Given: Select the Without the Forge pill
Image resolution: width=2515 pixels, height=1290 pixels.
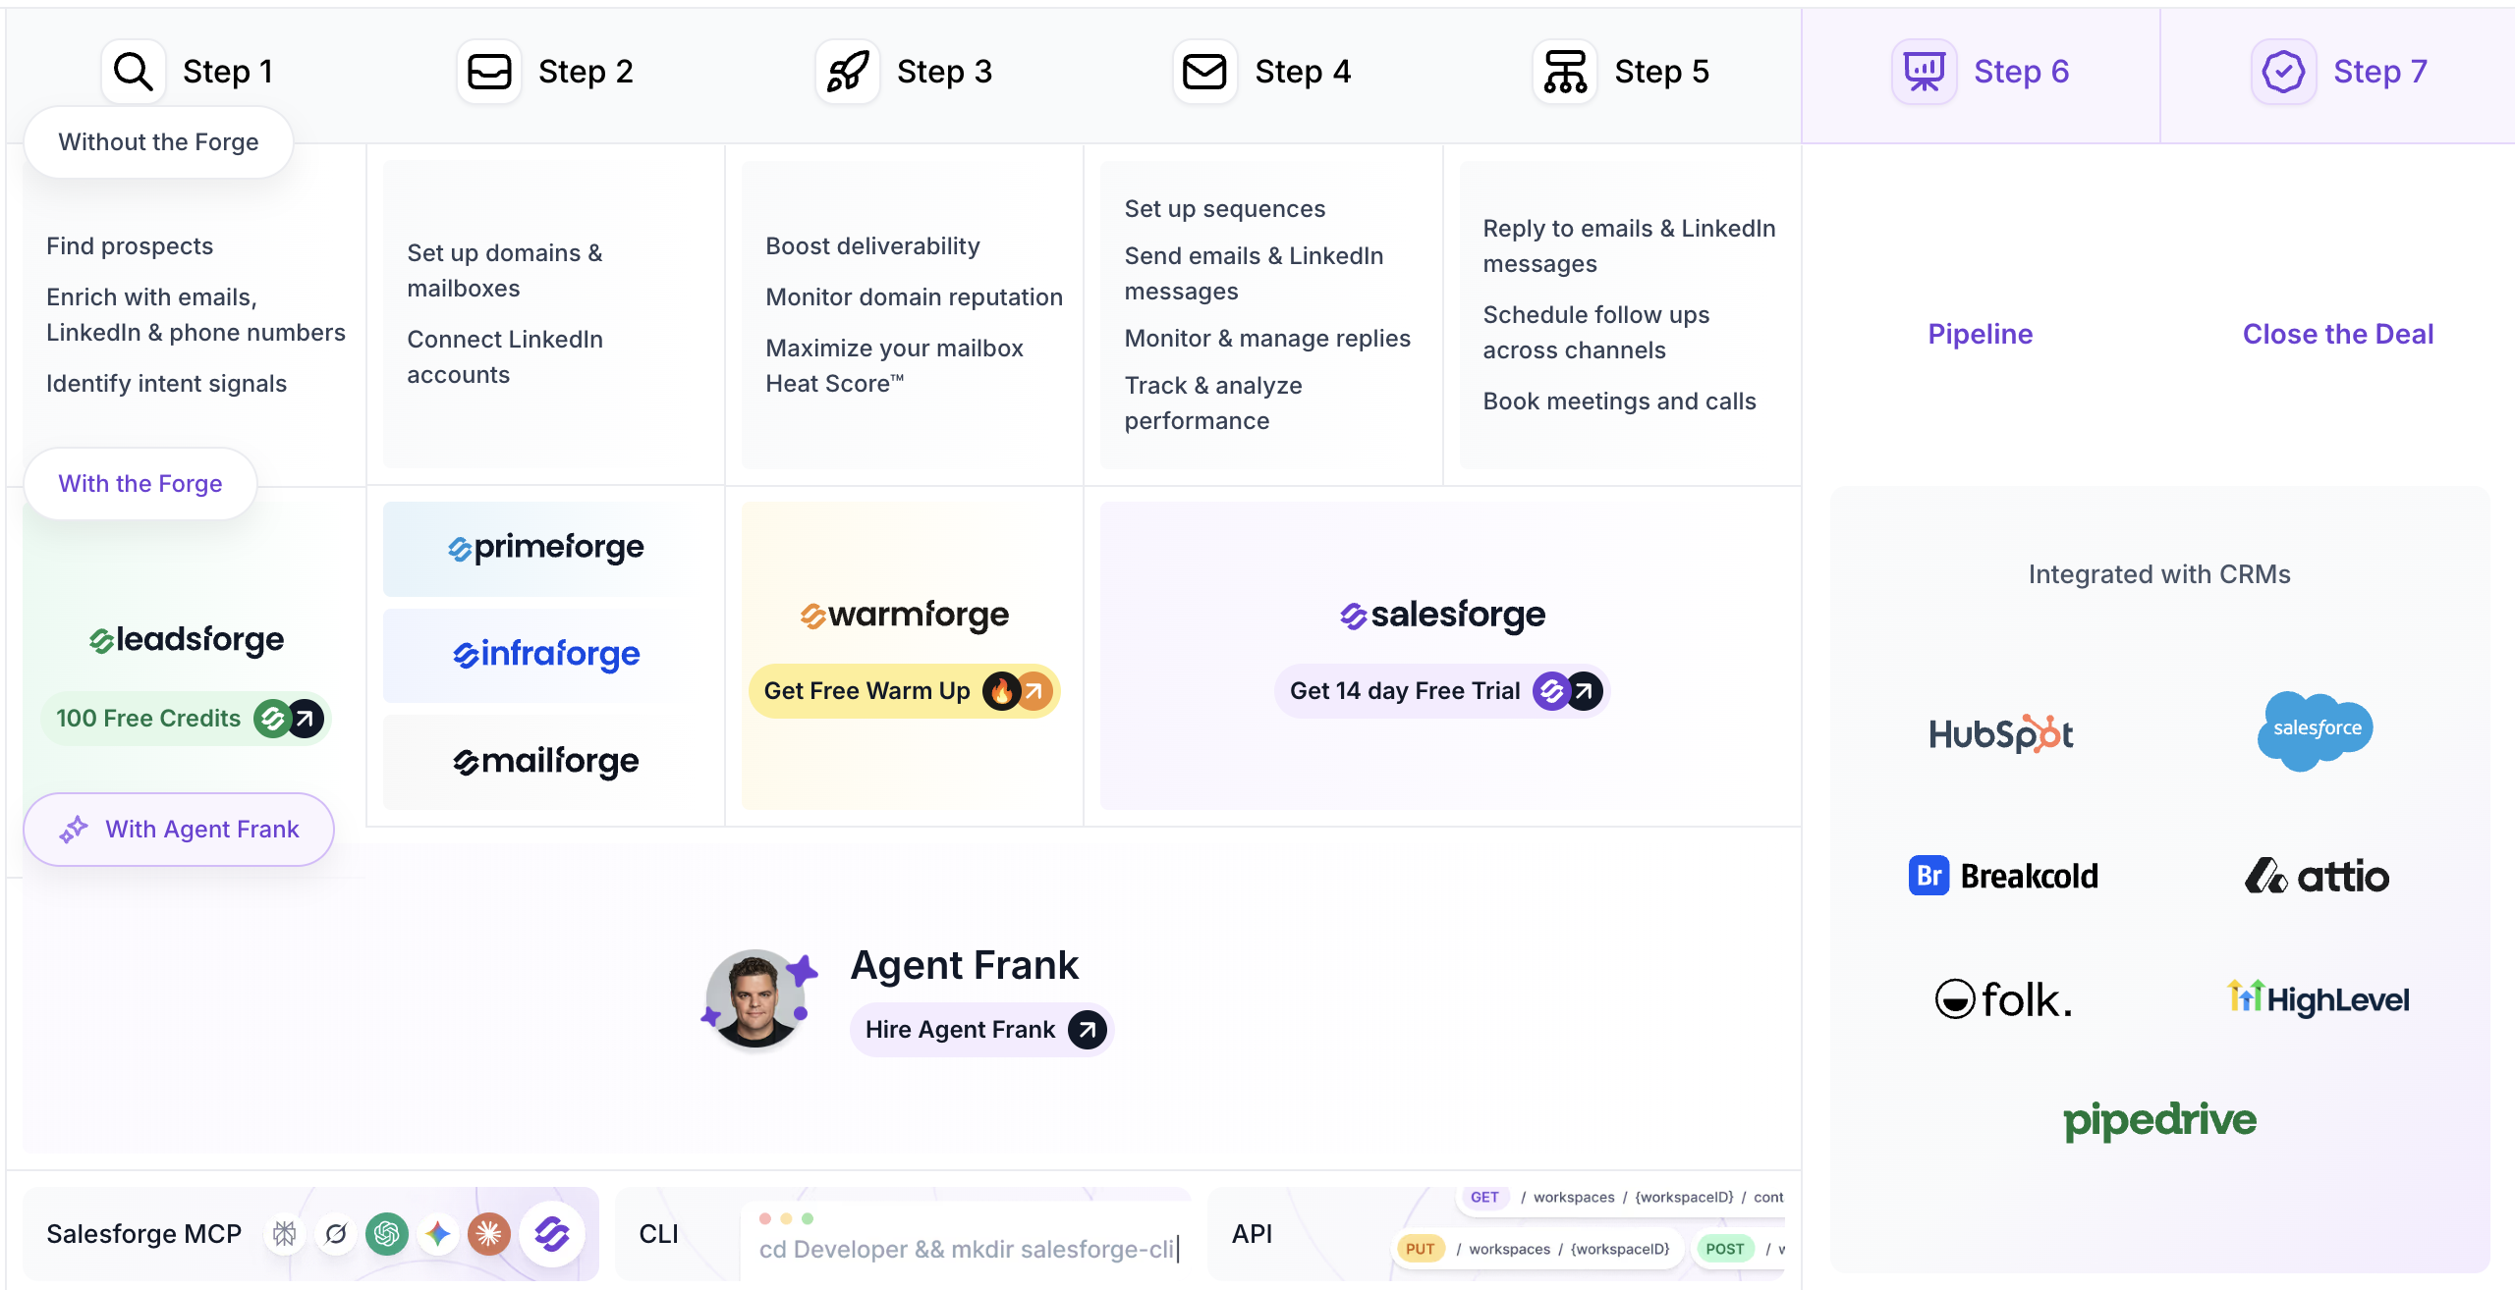Looking at the screenshot, I should [x=158, y=142].
